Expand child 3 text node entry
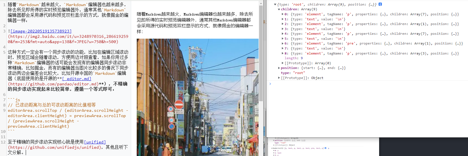 point(283,29)
